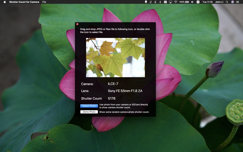243x152 pixels.
Task: Open the John Li user menu
Action: click(219, 2)
